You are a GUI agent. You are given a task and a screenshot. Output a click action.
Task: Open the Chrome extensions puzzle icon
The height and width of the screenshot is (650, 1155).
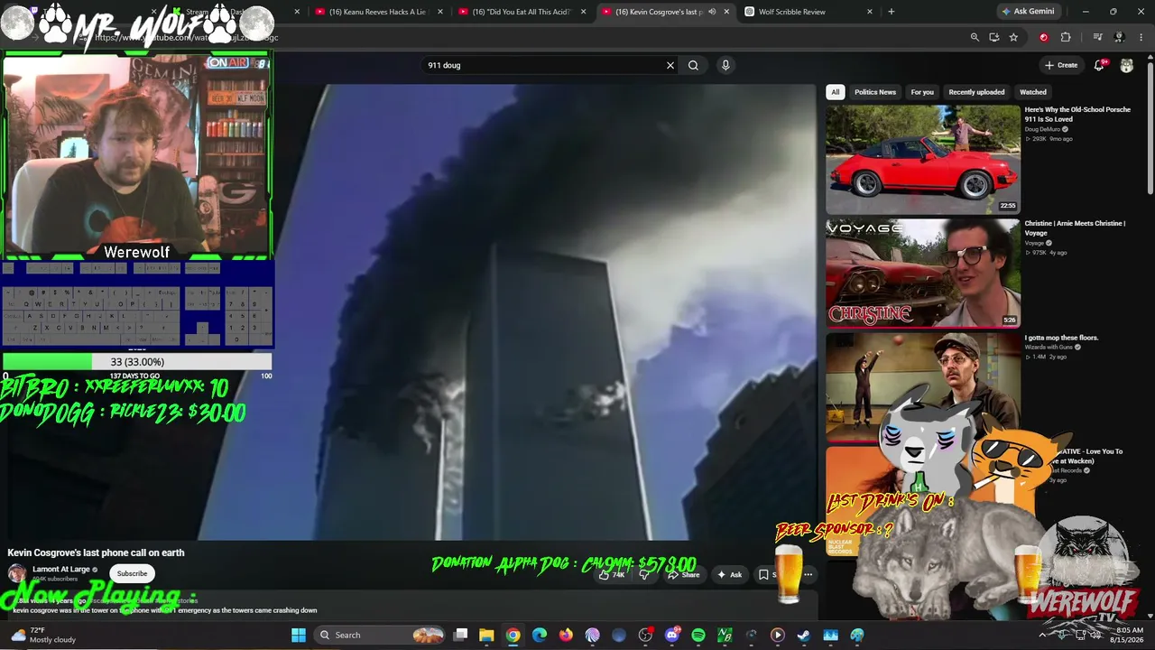click(x=1066, y=37)
